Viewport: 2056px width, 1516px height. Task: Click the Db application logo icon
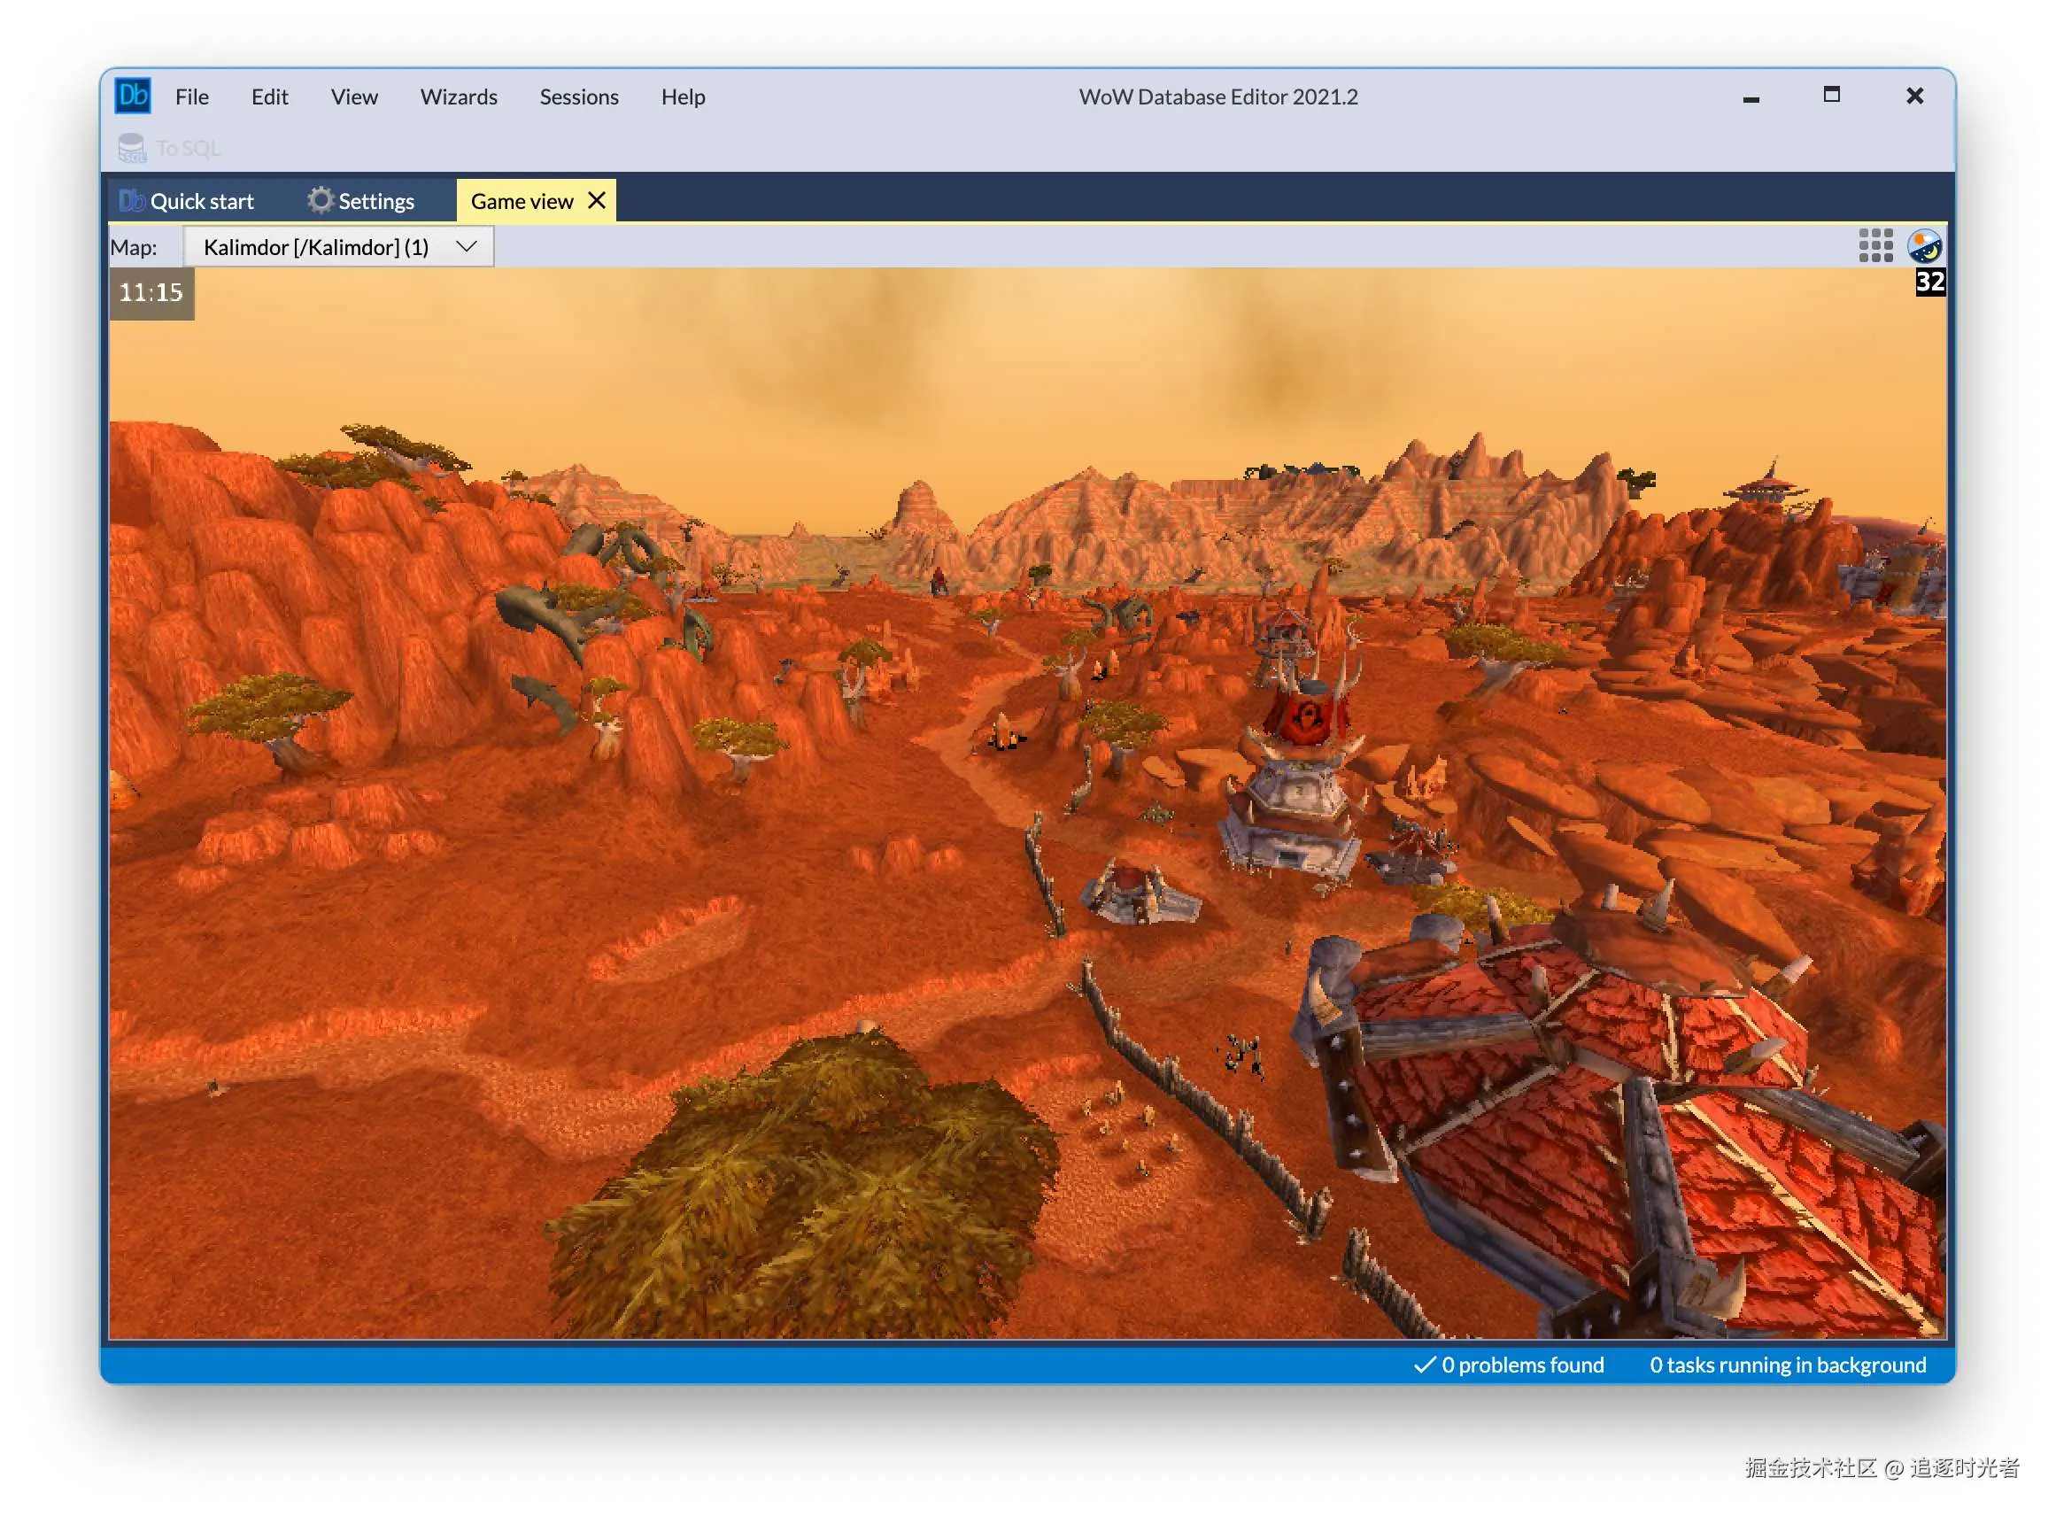point(132,96)
